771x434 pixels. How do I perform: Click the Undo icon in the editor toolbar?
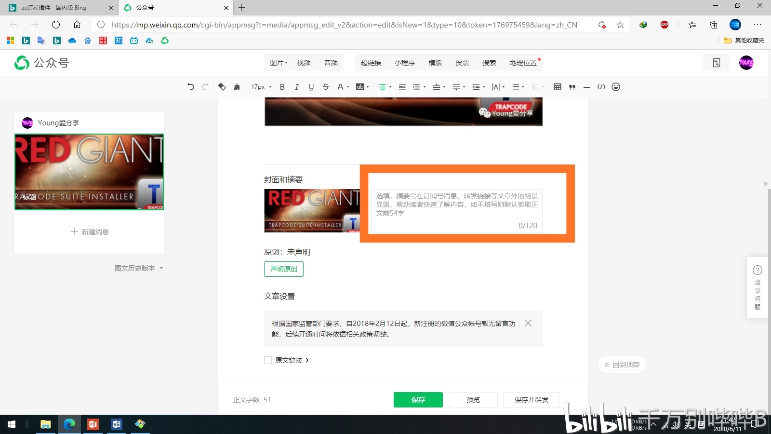tap(190, 87)
